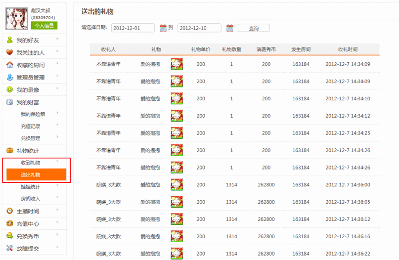Collapse the 礼物统计 gift statistics section
The height and width of the screenshot is (260, 399).
tap(28, 151)
